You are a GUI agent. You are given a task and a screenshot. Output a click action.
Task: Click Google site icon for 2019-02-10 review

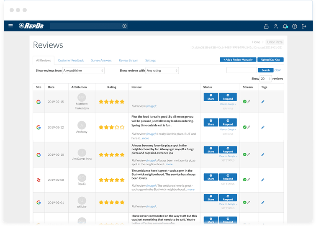pos(39,154)
